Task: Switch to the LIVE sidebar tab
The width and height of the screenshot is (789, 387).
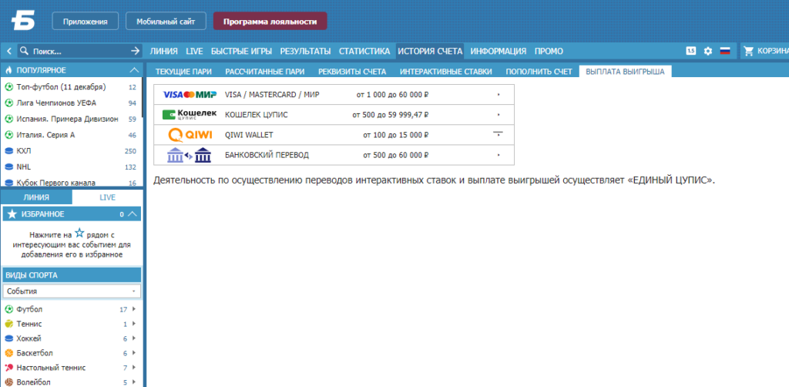Action: coord(107,197)
